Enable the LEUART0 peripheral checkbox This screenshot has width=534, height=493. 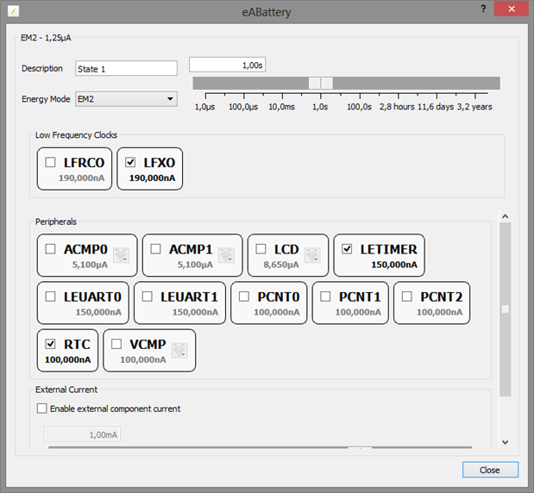pos(51,296)
